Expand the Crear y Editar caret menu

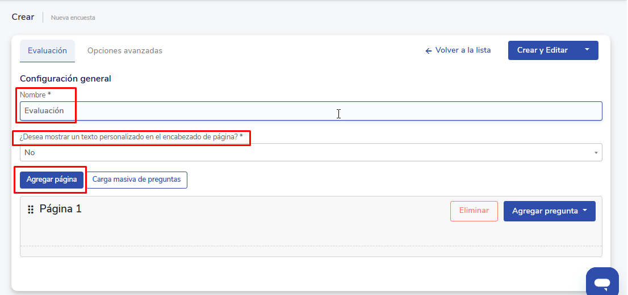587,50
